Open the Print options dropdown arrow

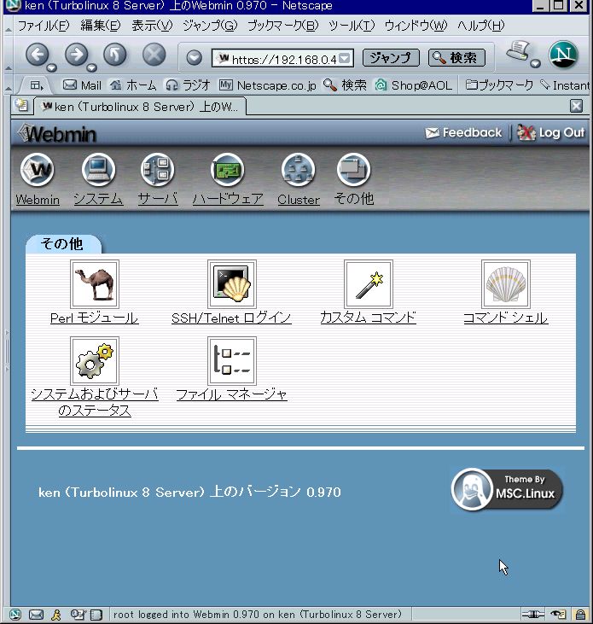(x=535, y=63)
